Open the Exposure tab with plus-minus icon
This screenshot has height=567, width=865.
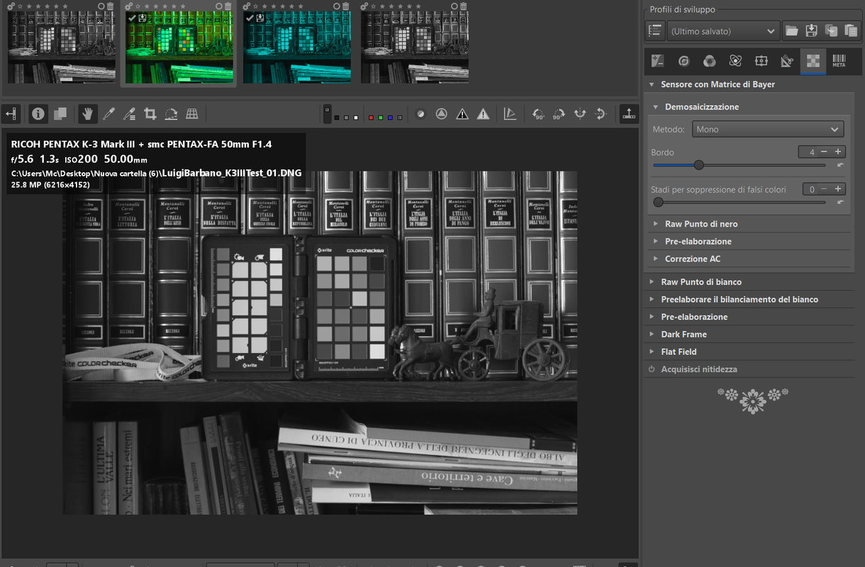point(657,61)
